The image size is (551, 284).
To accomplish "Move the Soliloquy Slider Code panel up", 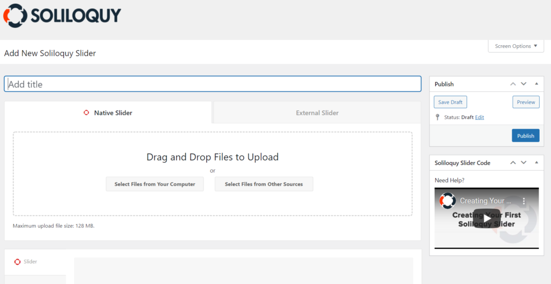I will pos(513,163).
